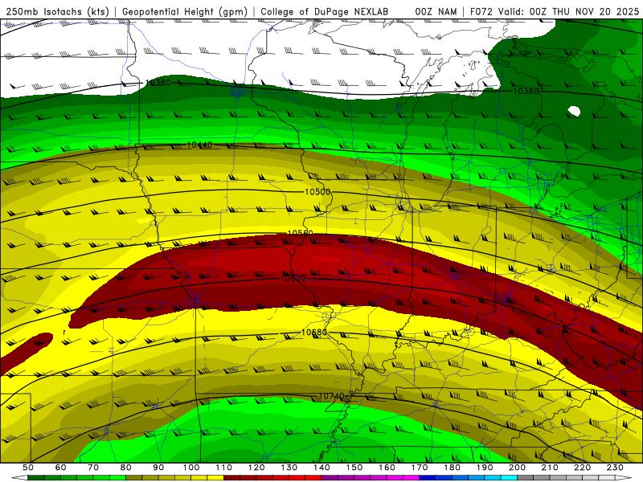Click the '00Z NAM' model run label
The width and height of the screenshot is (643, 482).
pos(436,12)
